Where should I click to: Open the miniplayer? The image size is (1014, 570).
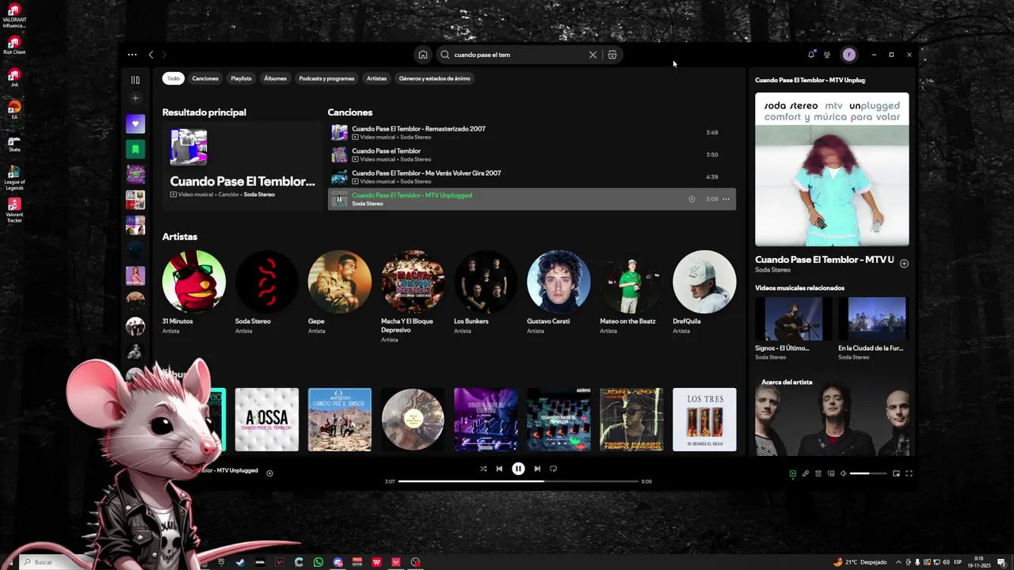pyautogui.click(x=896, y=473)
